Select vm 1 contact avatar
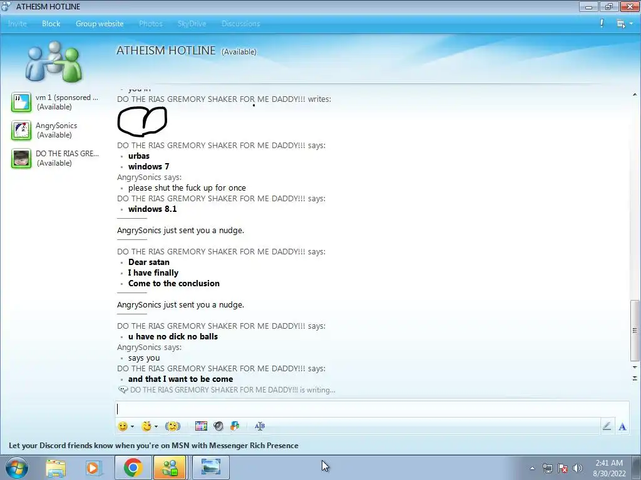This screenshot has width=641, height=480. (21, 102)
